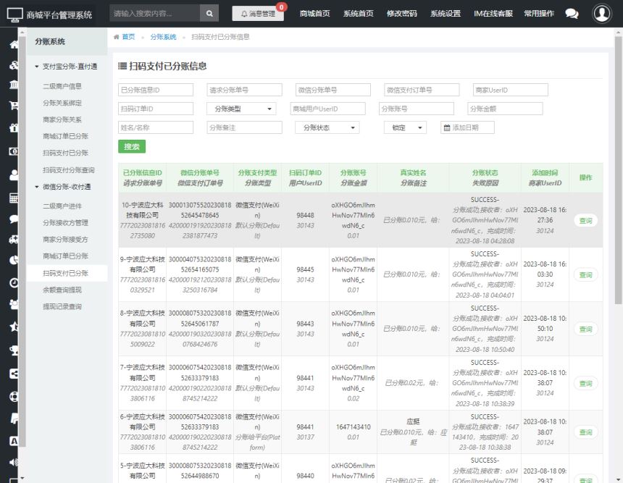The image size is (623, 483).
Task: Open the 分账状态 dropdown
Action: [x=327, y=127]
